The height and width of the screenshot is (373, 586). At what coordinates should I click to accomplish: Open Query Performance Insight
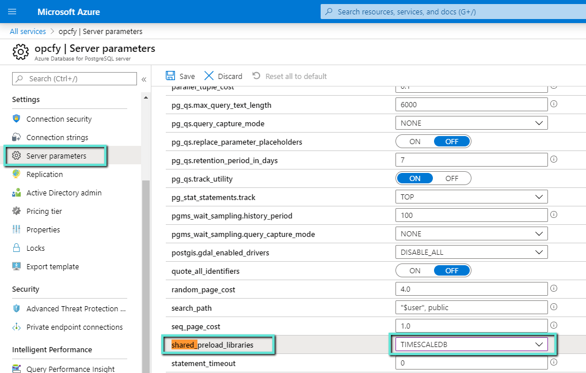(x=71, y=368)
